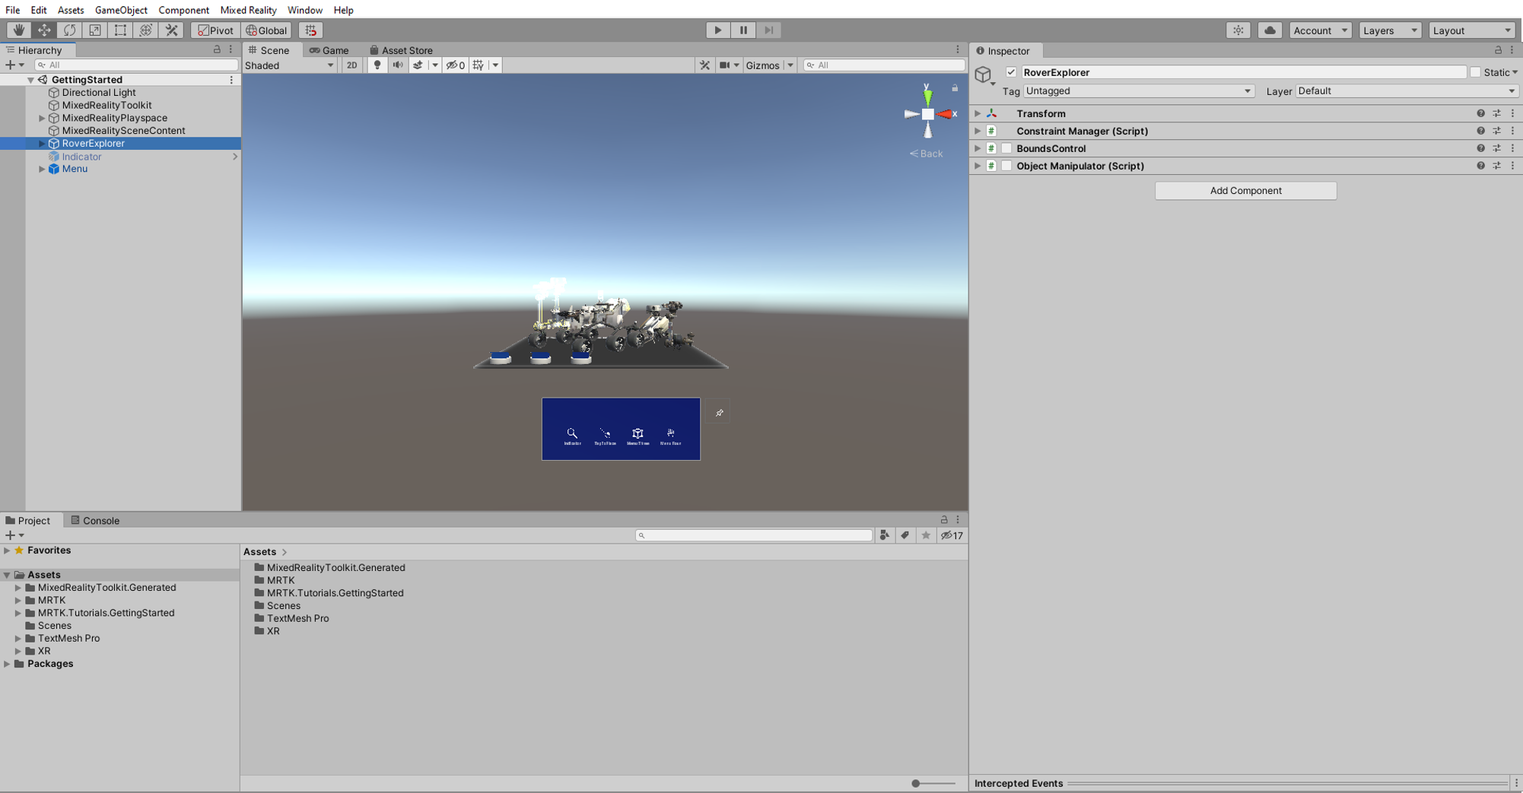Expand the Transform component
This screenshot has width=1523, height=793.
pos(978,113)
